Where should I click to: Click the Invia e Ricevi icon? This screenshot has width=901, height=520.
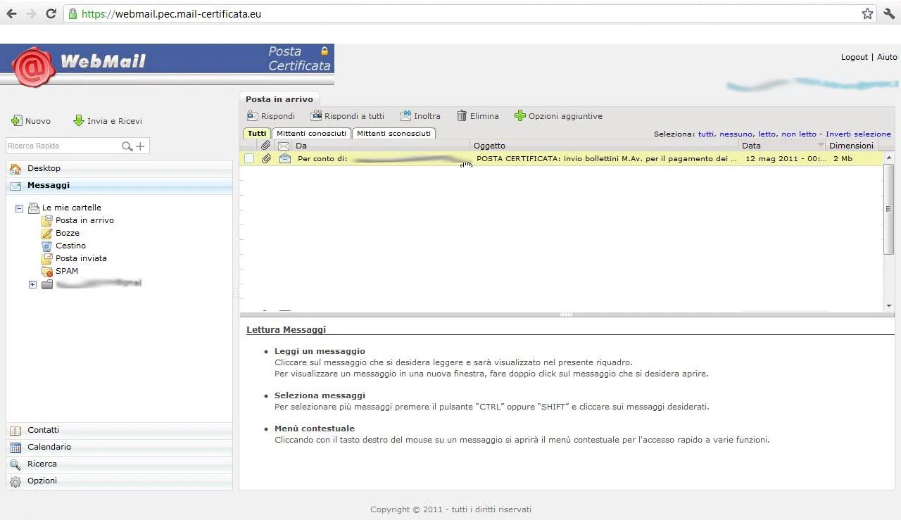(x=79, y=121)
